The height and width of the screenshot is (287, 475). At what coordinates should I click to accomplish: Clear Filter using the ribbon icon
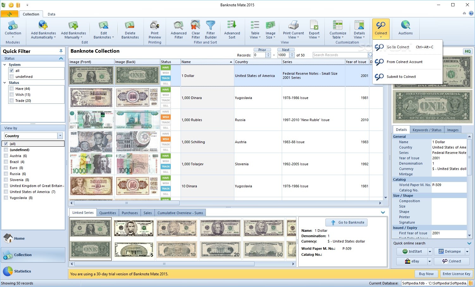coord(196,29)
